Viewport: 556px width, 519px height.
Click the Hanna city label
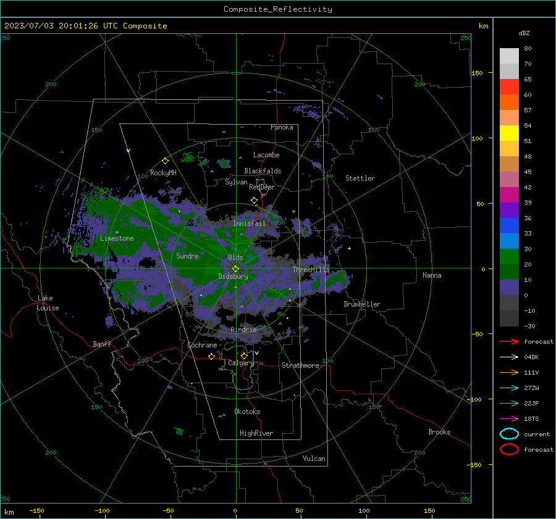click(x=432, y=275)
